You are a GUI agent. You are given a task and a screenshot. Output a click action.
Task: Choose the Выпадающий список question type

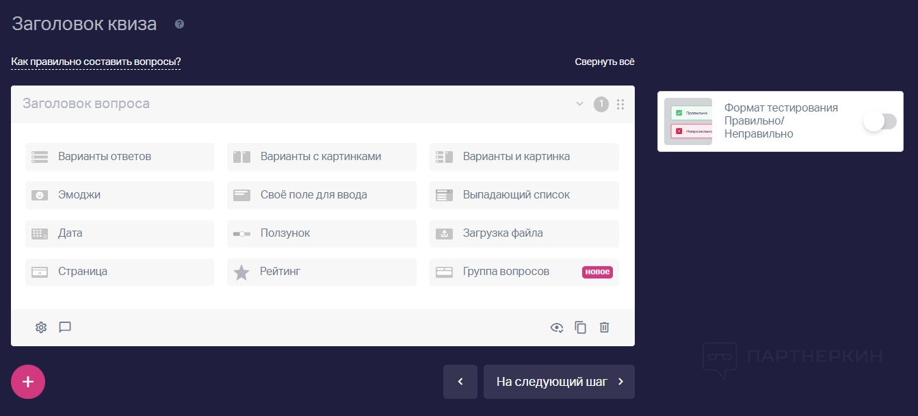(x=524, y=195)
